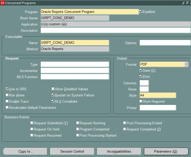Toggle the Print checkbox
Image resolution: width=191 pixels, height=157 pixels.
click(141, 76)
